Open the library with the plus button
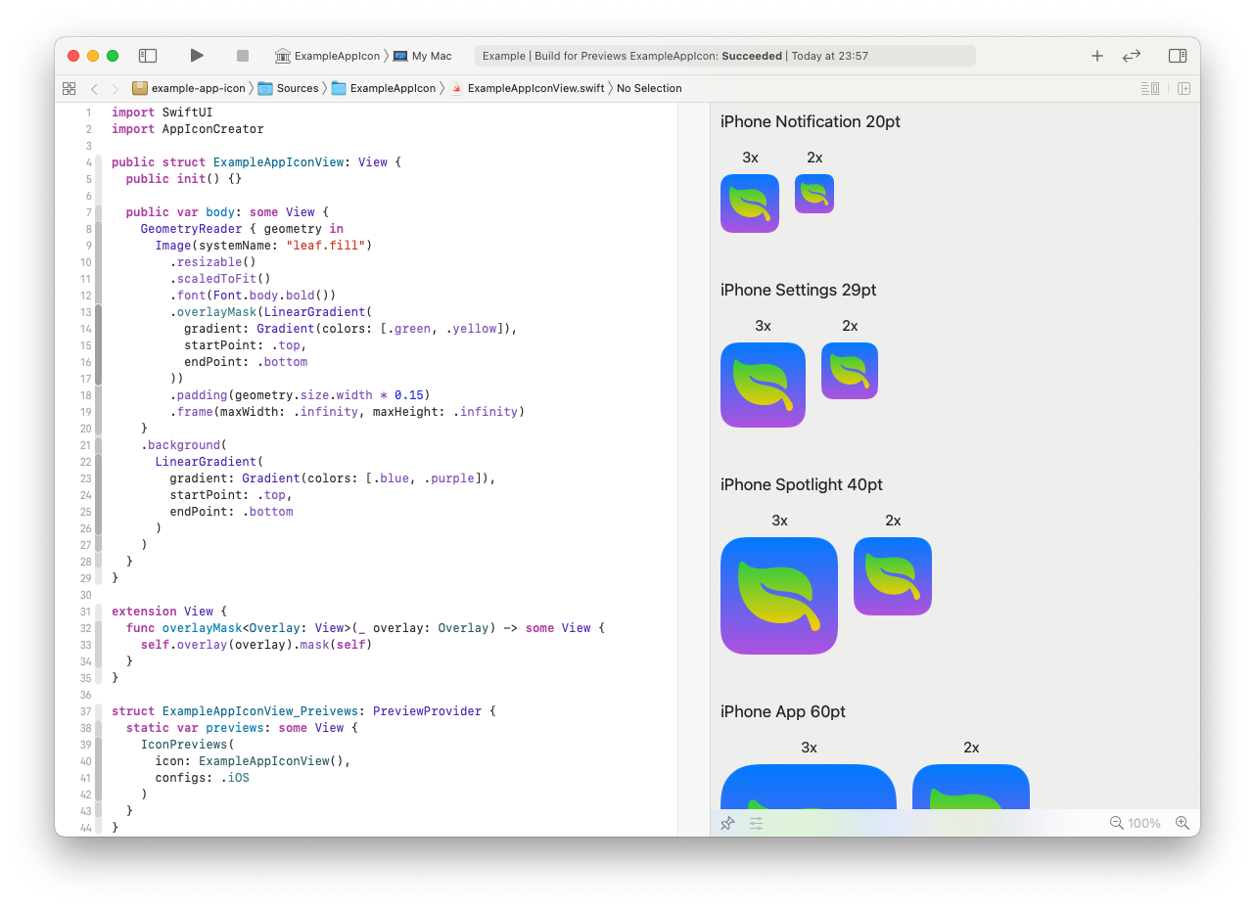 coord(1097,56)
